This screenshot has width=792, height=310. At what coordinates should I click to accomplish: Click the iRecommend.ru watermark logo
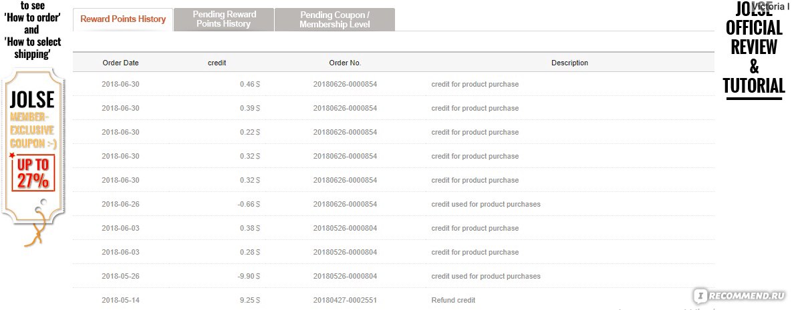742,295
